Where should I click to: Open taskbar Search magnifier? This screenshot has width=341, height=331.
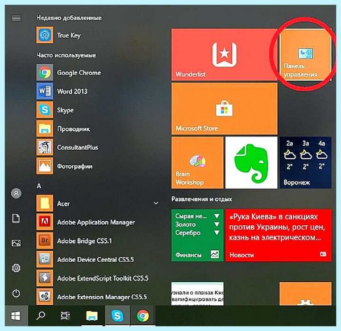coord(41,316)
